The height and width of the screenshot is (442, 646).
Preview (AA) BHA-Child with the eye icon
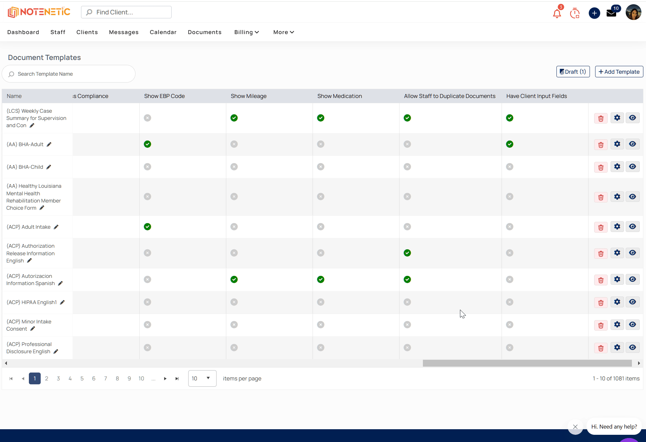coord(633,166)
